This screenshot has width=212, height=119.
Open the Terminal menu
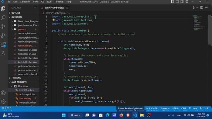click(x=59, y=2)
